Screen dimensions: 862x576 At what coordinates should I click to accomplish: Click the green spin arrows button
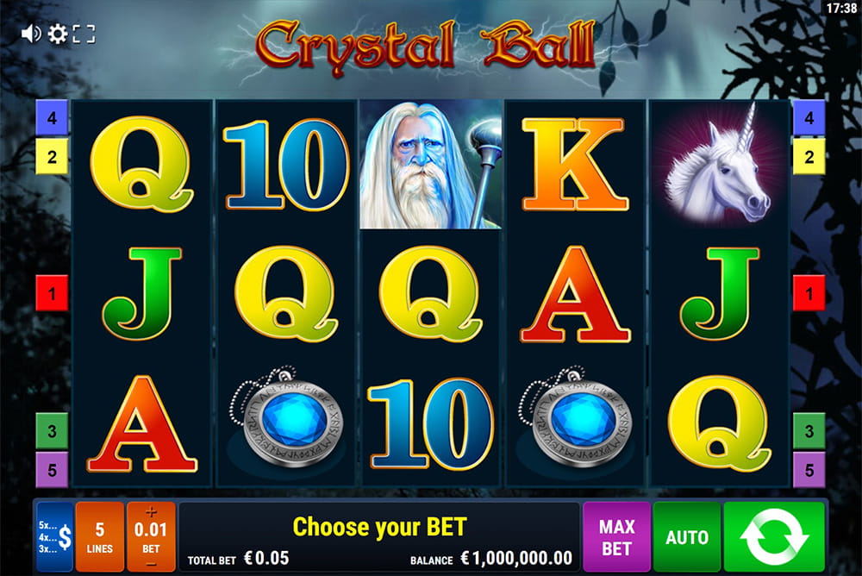coord(774,537)
